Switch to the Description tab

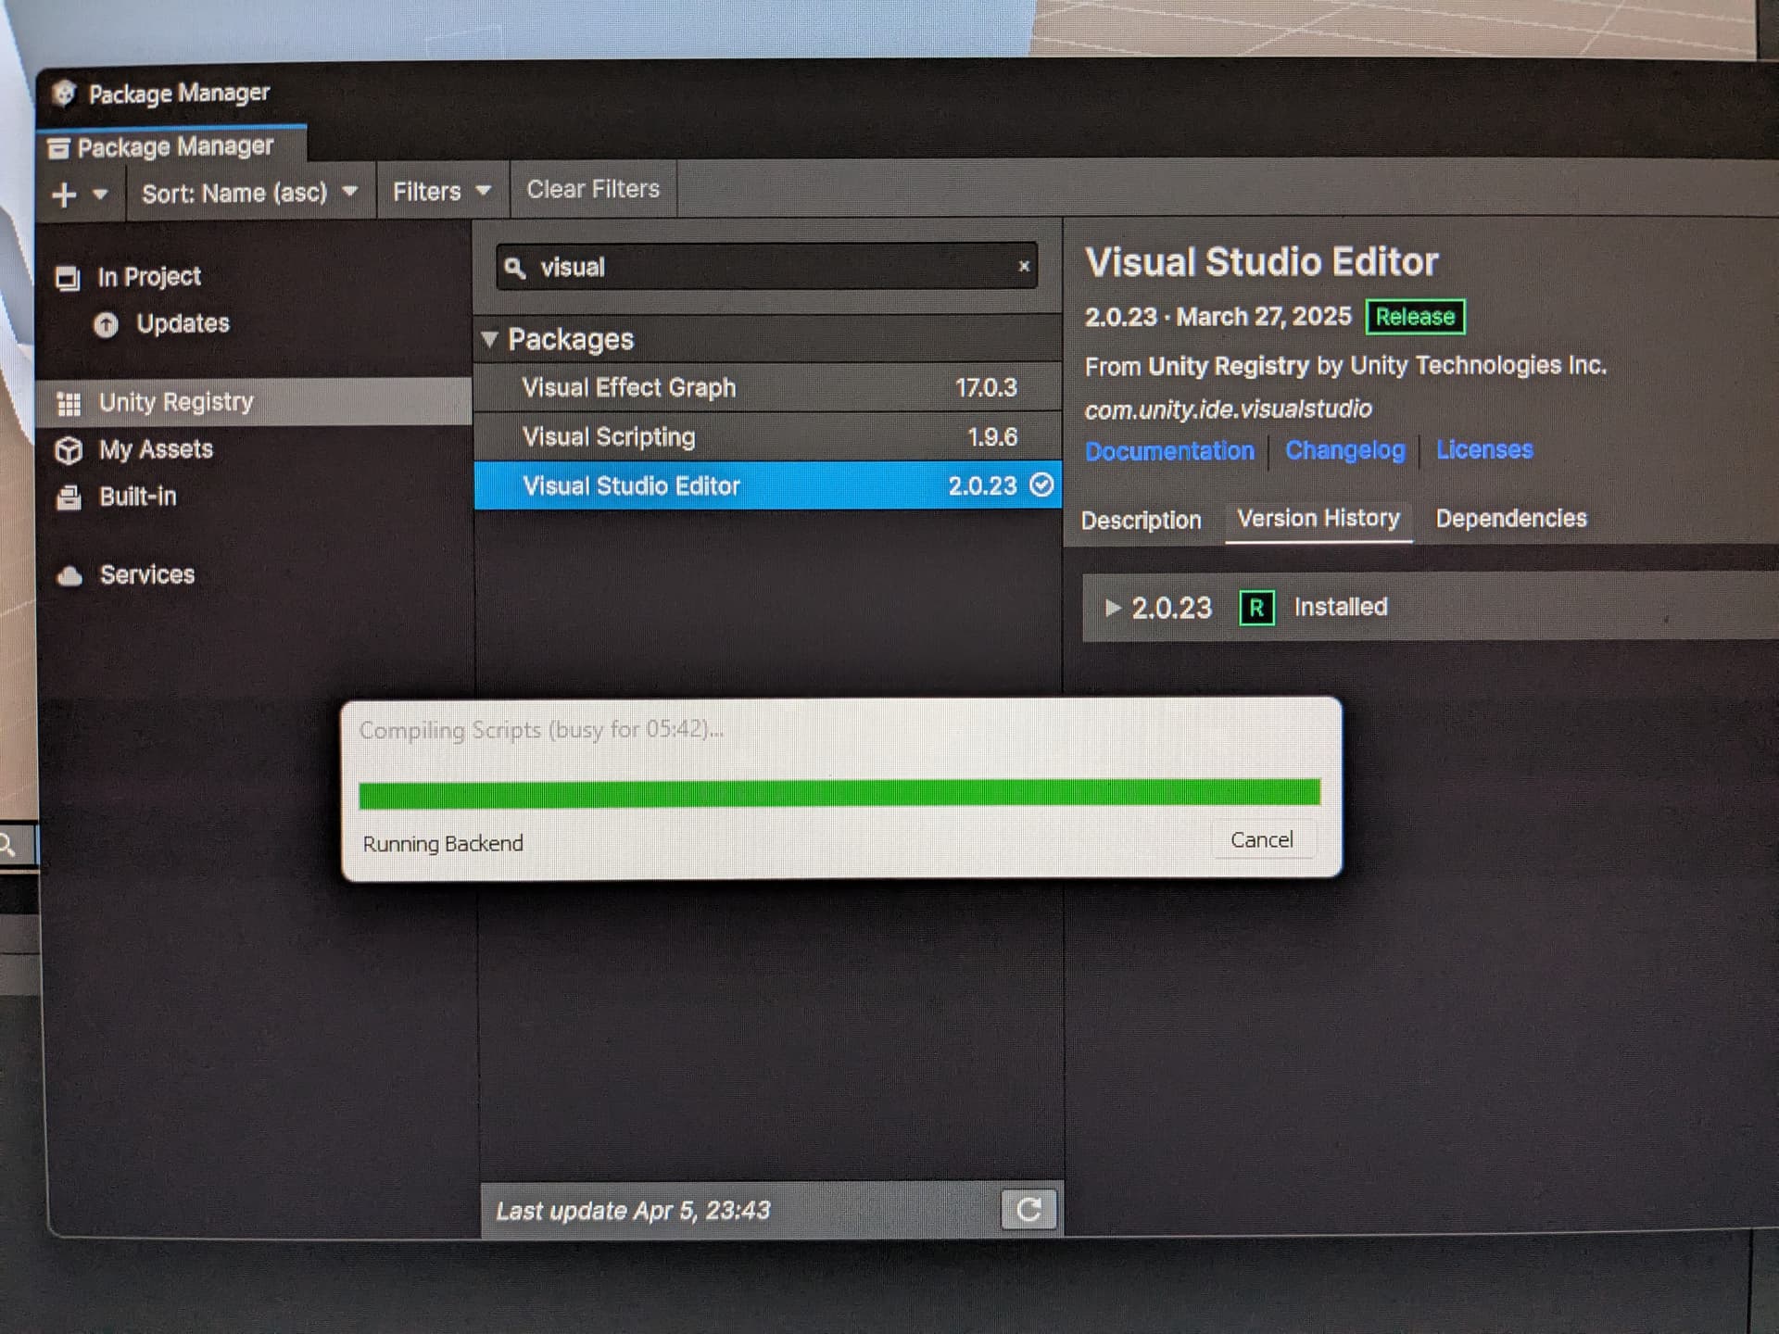coord(1141,520)
